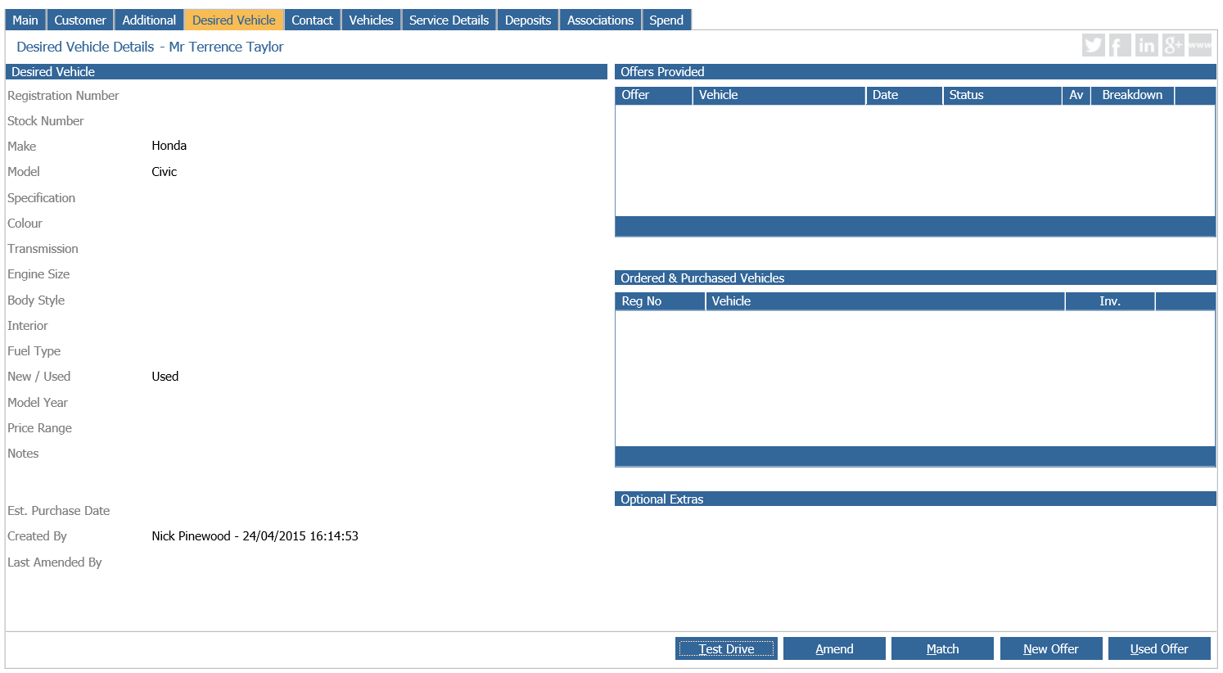
Task: Open the customer's Google Plus icon
Action: click(1173, 45)
